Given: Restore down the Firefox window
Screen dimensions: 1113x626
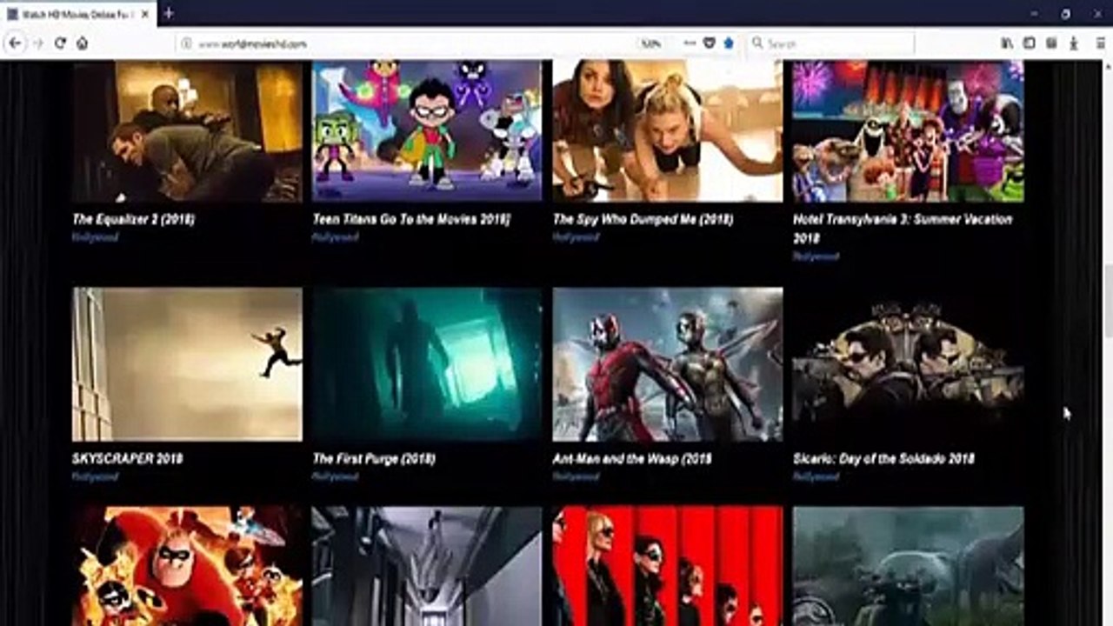Looking at the screenshot, I should 1065,13.
